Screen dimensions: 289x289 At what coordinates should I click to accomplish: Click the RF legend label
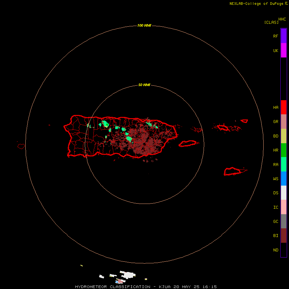tap(276, 36)
